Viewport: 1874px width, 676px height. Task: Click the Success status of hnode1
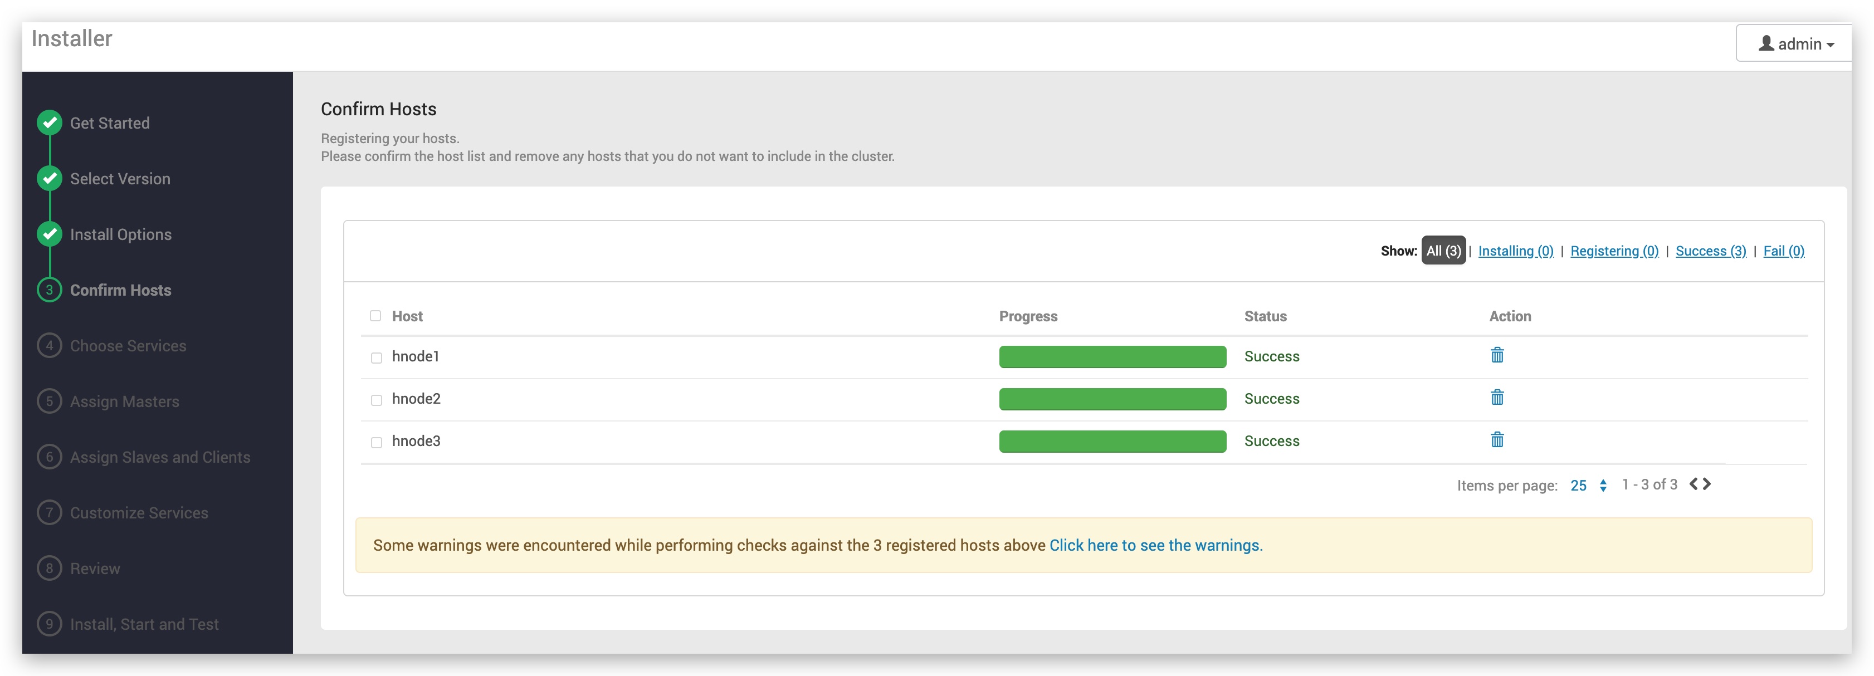click(1272, 356)
